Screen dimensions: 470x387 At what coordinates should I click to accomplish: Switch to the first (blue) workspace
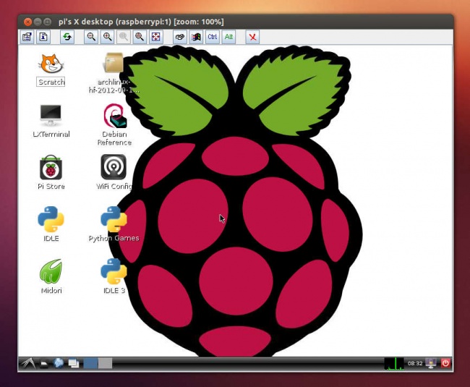90,363
